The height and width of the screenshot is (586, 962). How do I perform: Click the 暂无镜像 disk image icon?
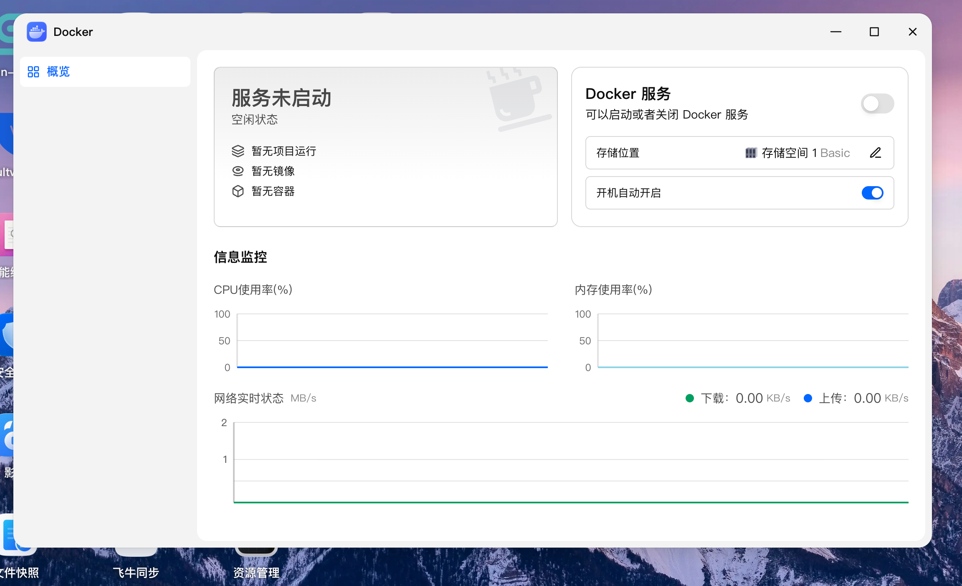(238, 171)
